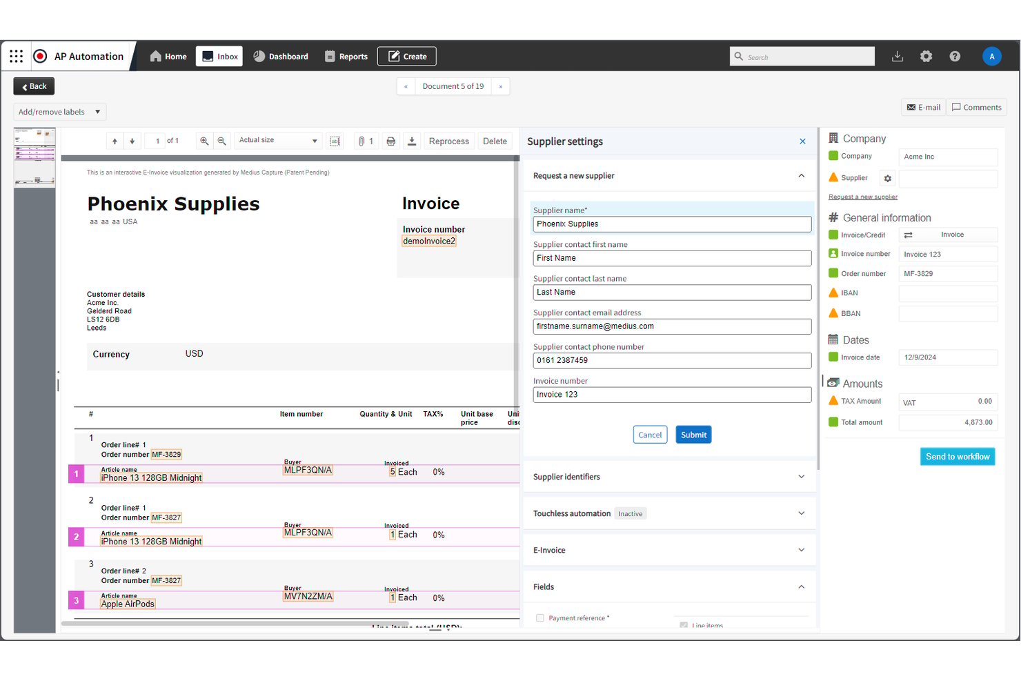Screen dimensions: 1021x681
Task: Click the Invoice number field in Supplier settings
Action: 673,395
